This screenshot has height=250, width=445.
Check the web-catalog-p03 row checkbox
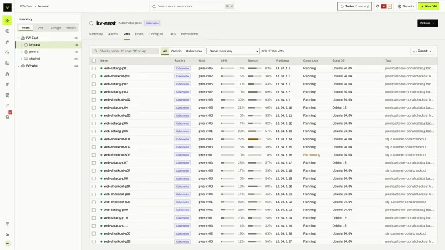[x=94, y=92]
